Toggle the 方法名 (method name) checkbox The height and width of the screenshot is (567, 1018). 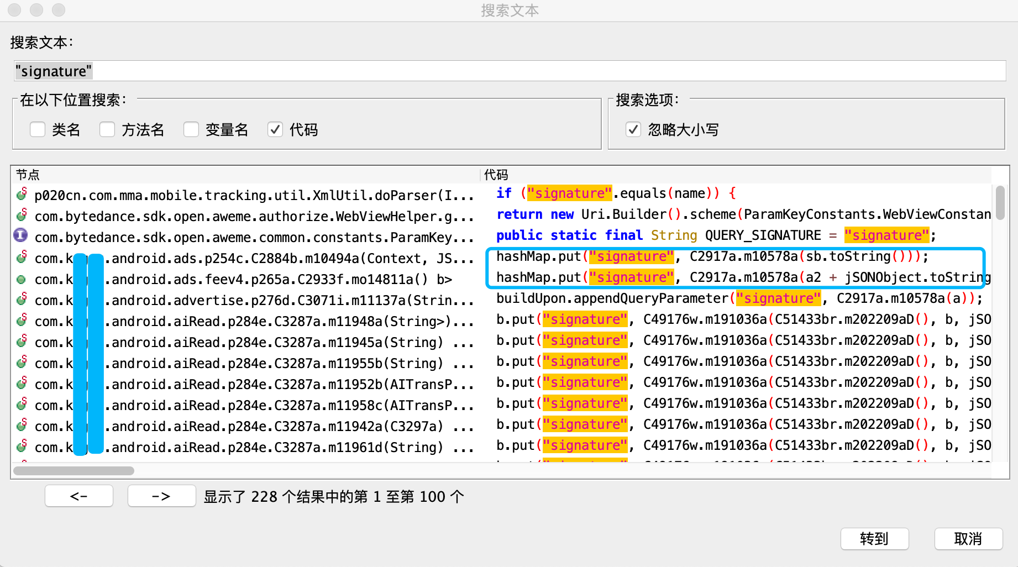107,129
